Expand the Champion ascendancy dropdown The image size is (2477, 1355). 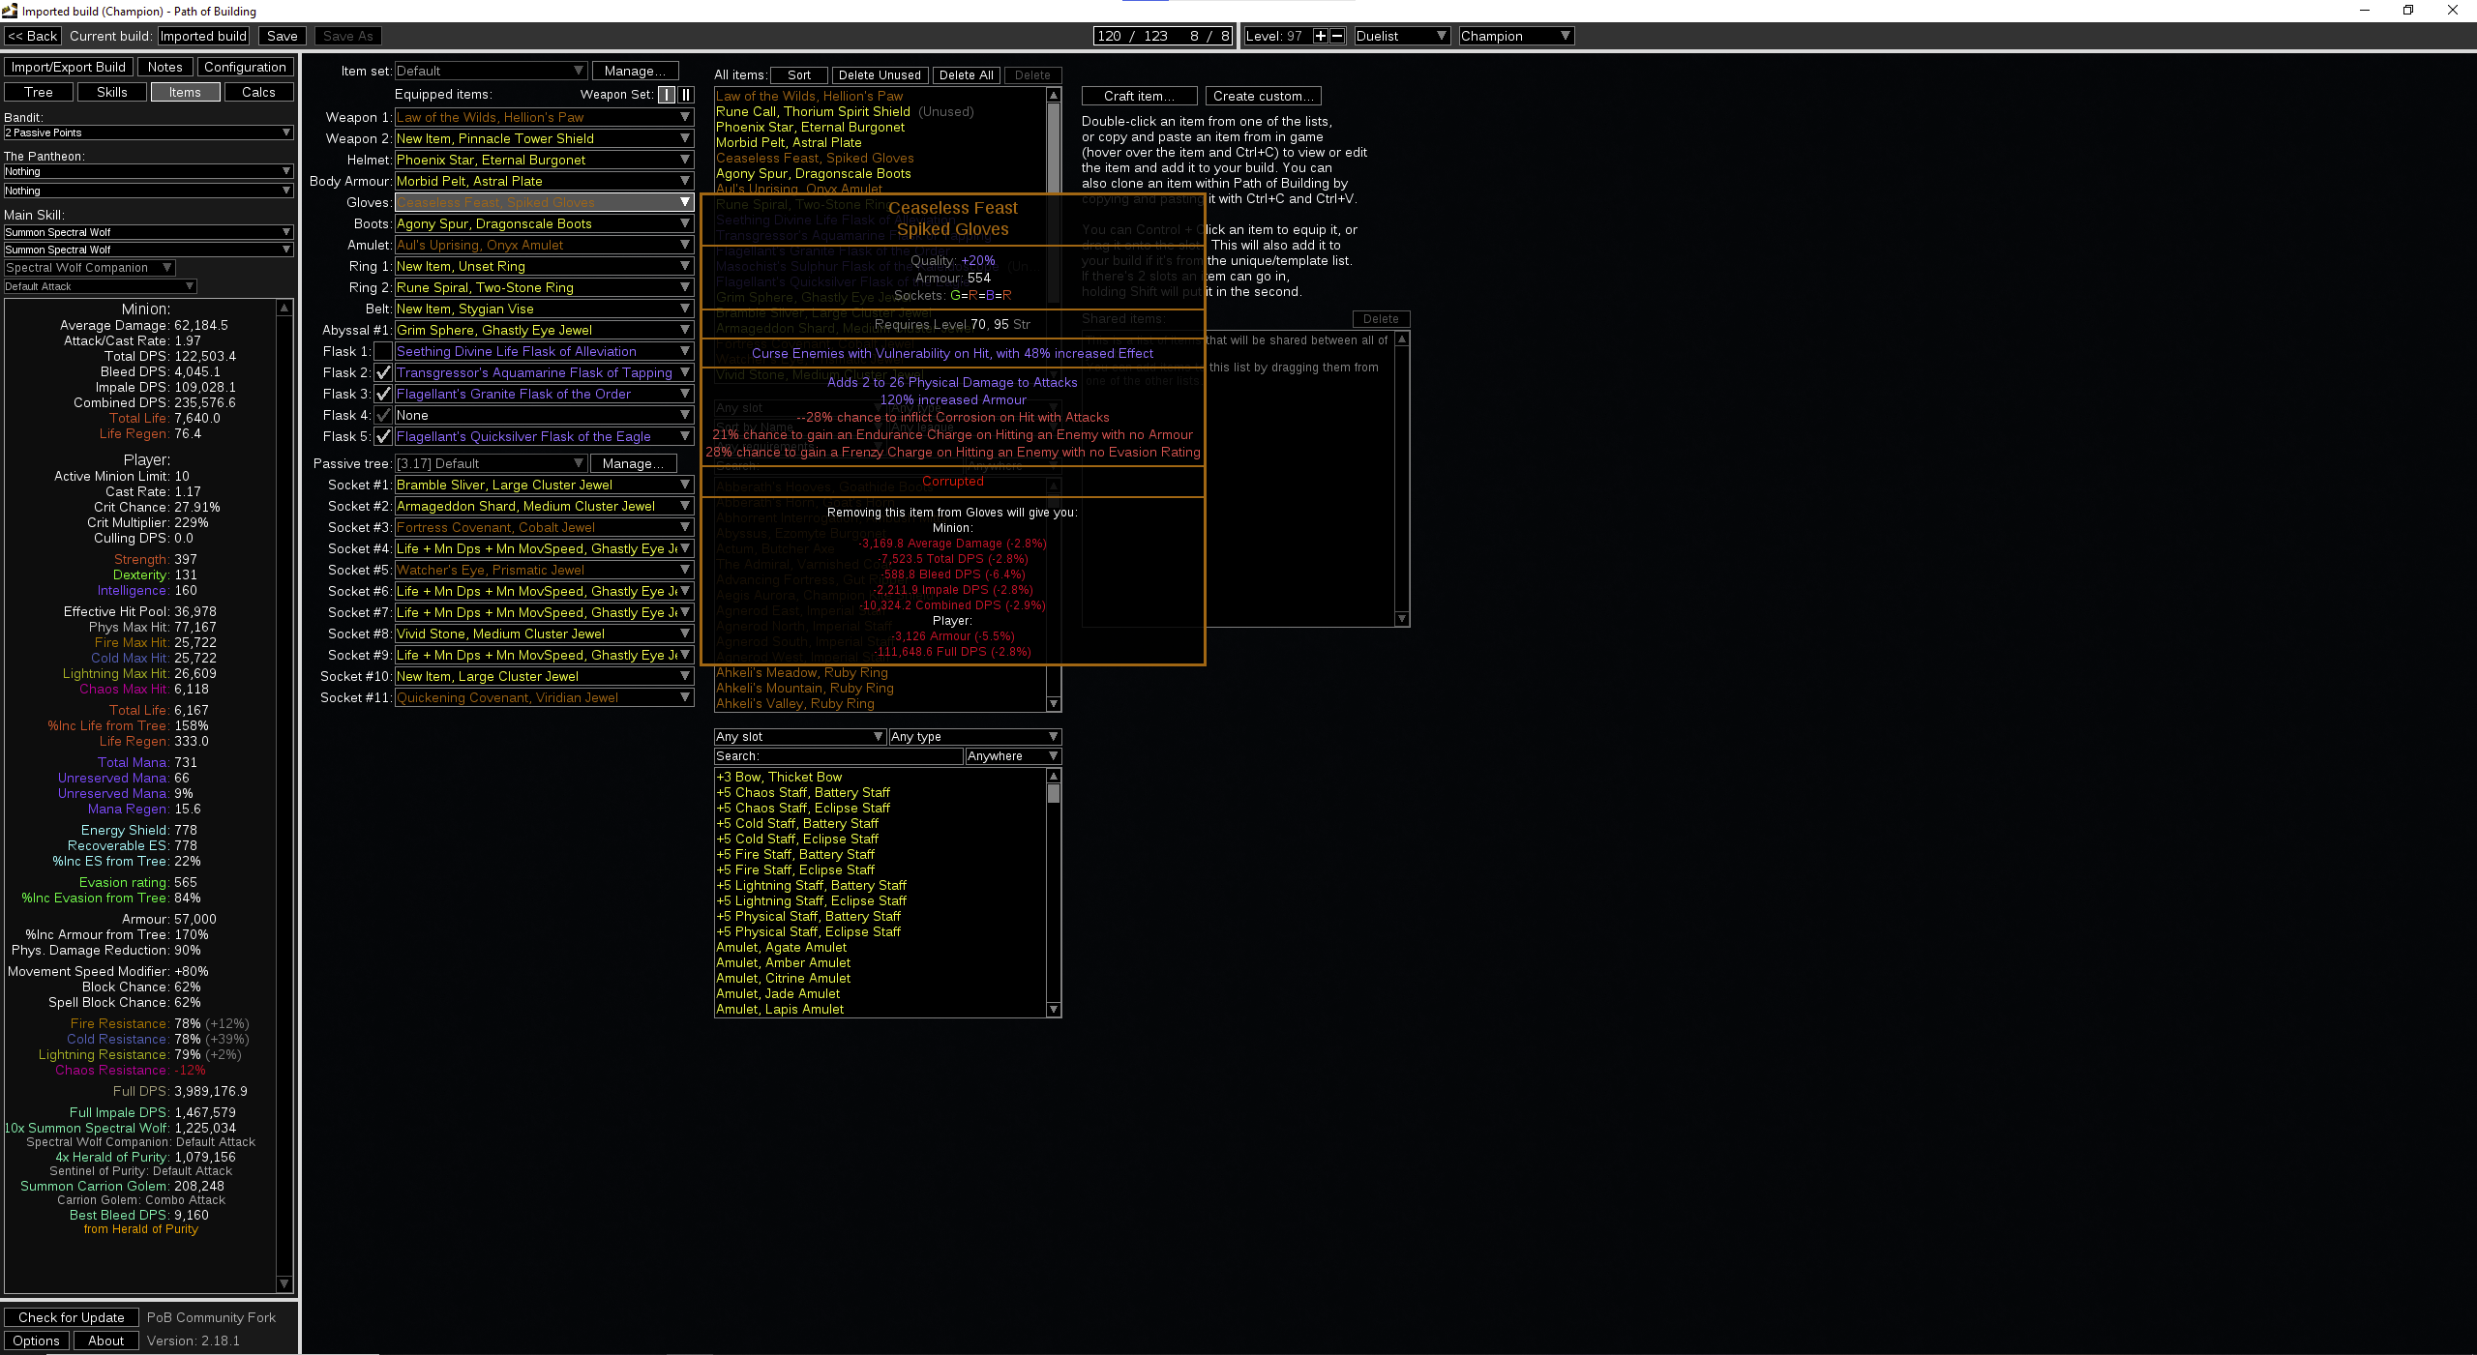pos(1515,36)
